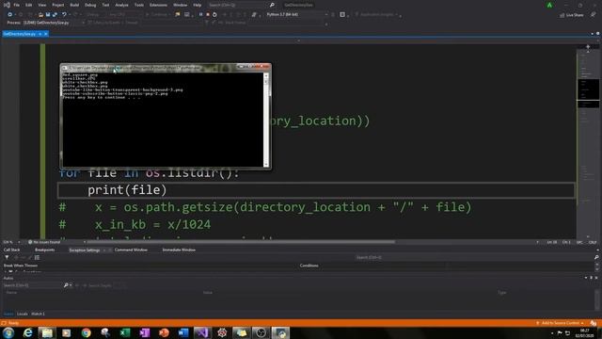Close the GetDirectorySize.py editor tab
This screenshot has width=602, height=339.
click(x=46, y=34)
